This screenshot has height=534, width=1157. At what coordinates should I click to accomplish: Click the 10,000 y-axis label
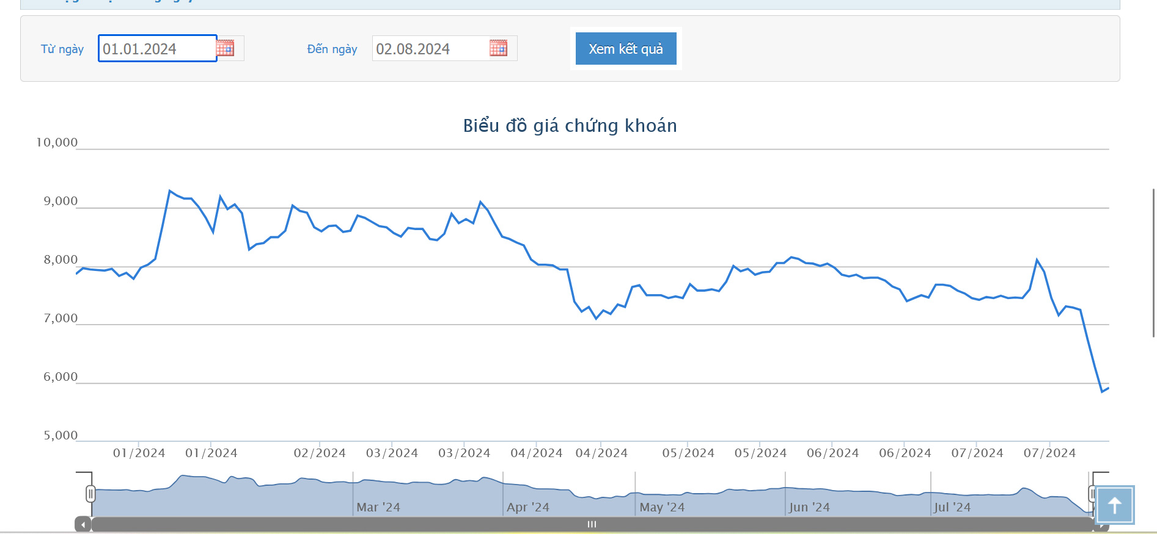pos(57,143)
